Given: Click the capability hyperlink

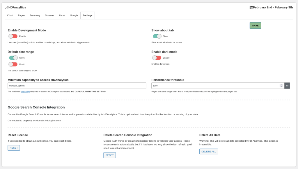Looking at the screenshot, I should (x=25, y=92).
